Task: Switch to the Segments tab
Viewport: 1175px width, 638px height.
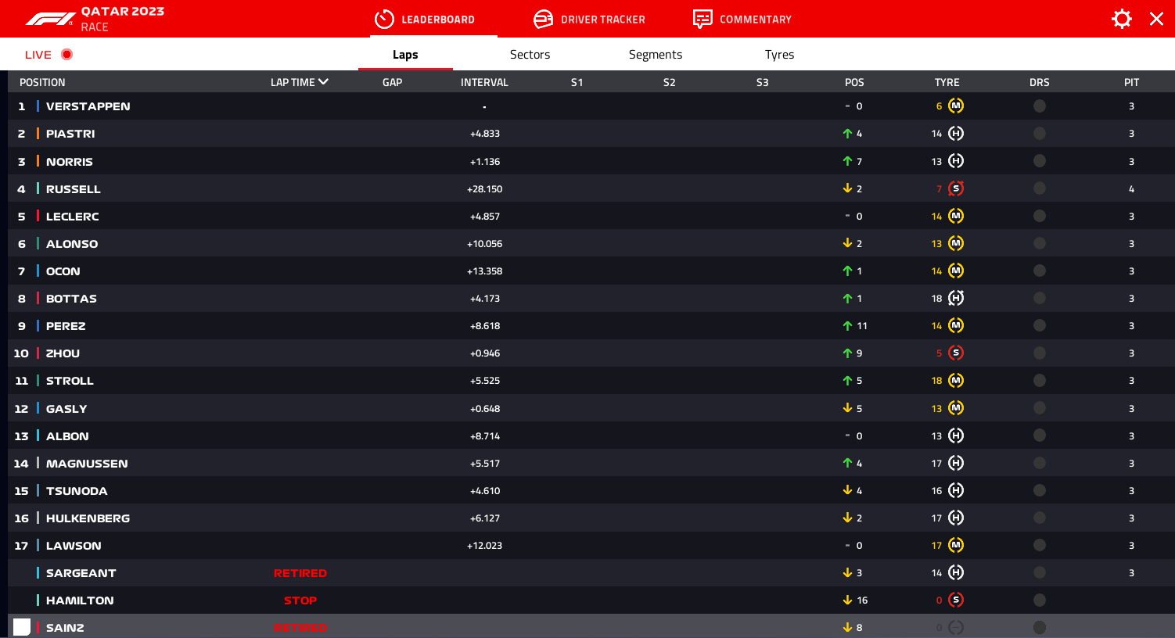Action: pos(656,54)
